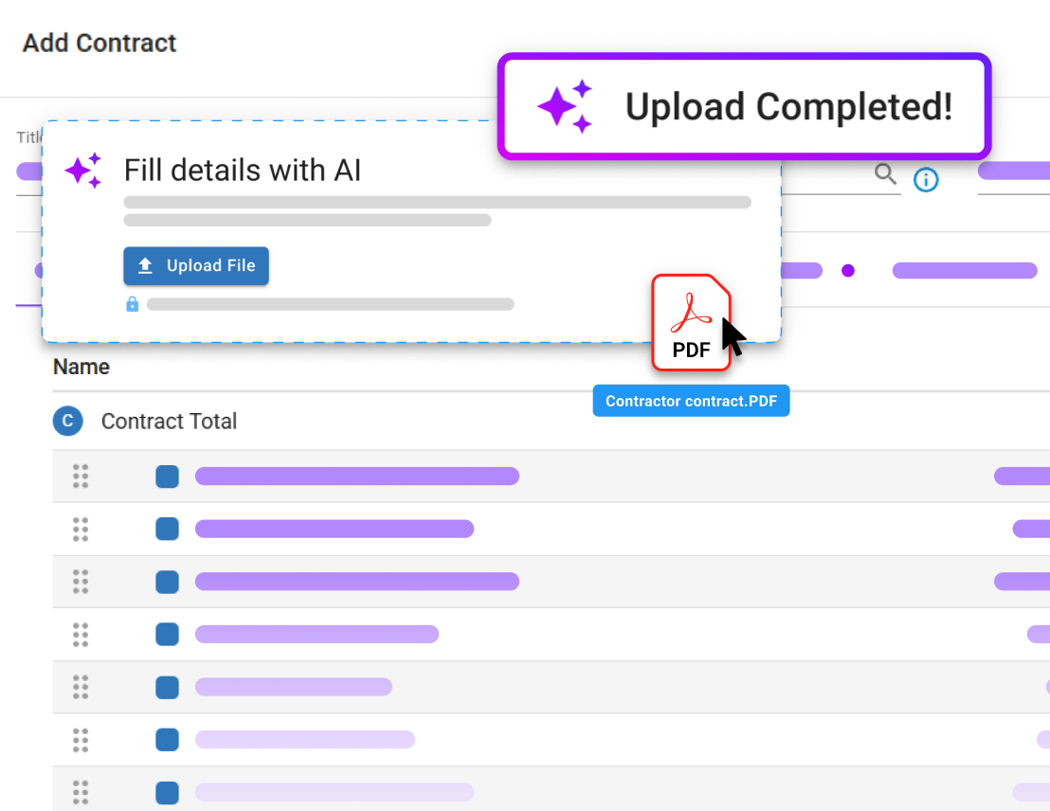Click the AI sparkles icon beside Fill details
The height and width of the screenshot is (811, 1050).
(x=83, y=171)
